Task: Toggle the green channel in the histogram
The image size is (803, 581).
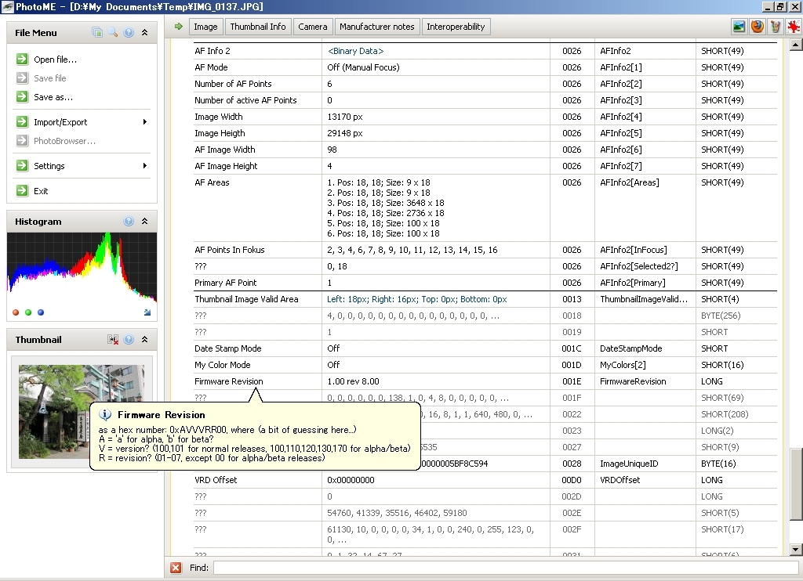Action: (28, 312)
